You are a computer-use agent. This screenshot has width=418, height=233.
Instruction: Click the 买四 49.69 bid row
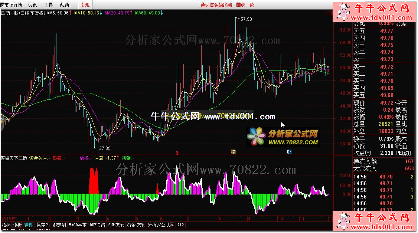click(373, 88)
